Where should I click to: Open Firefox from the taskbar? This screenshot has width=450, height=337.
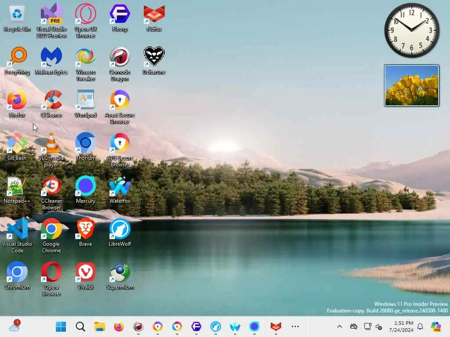click(x=119, y=326)
